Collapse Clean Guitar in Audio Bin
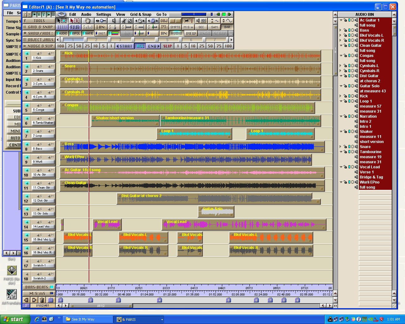This screenshot has height=324, width=405. [x=341, y=46]
